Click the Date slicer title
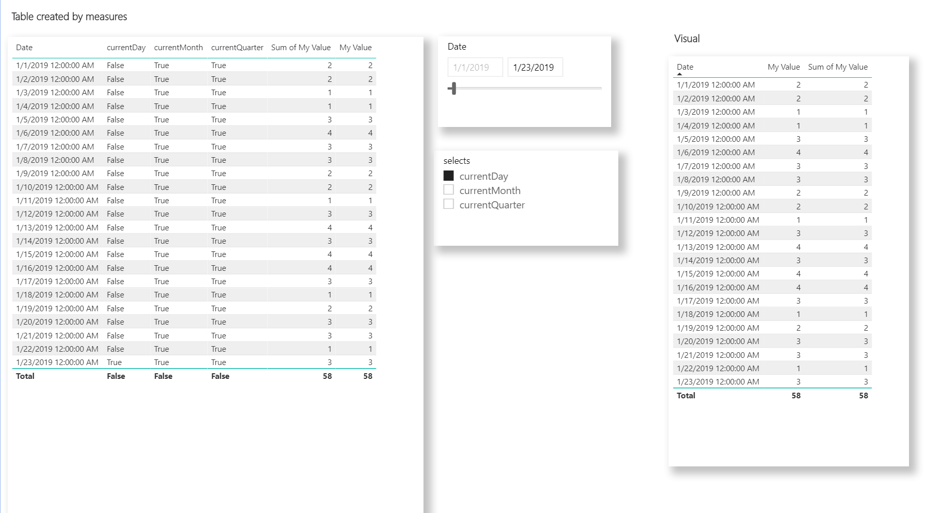 coord(457,47)
